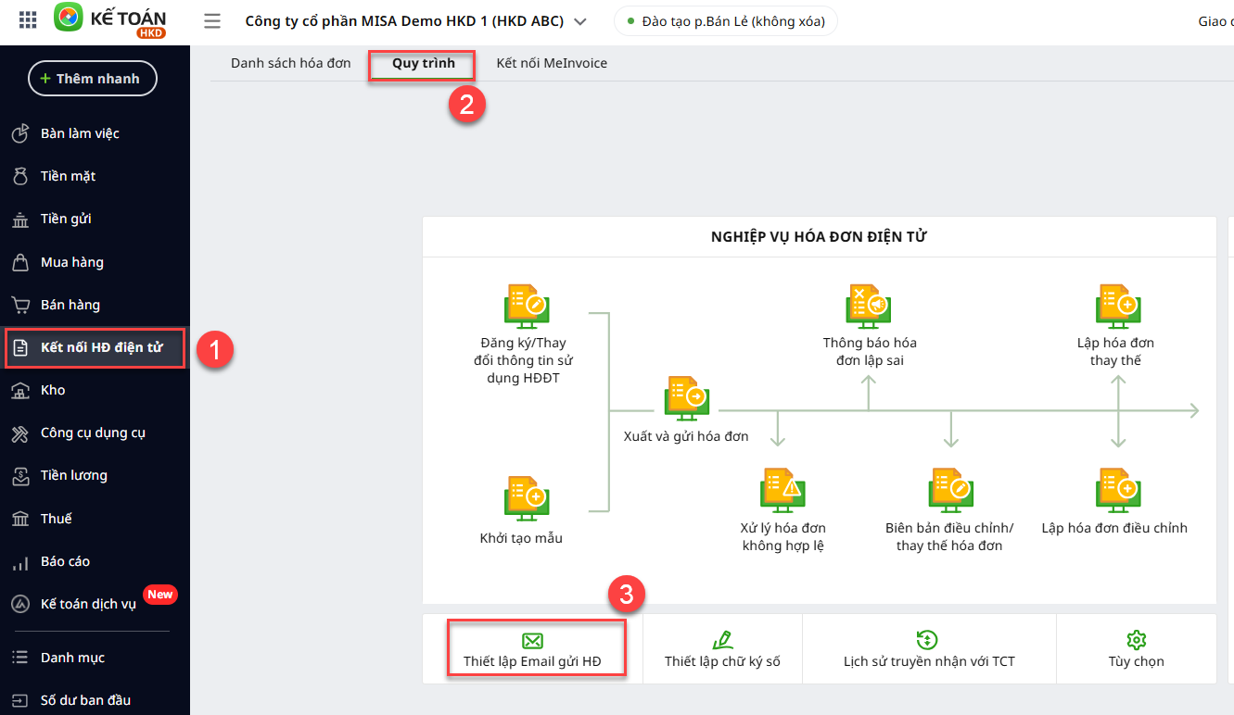
Task: Open 'Thông báo hóa đơn lập sai' icon
Action: 869,307
